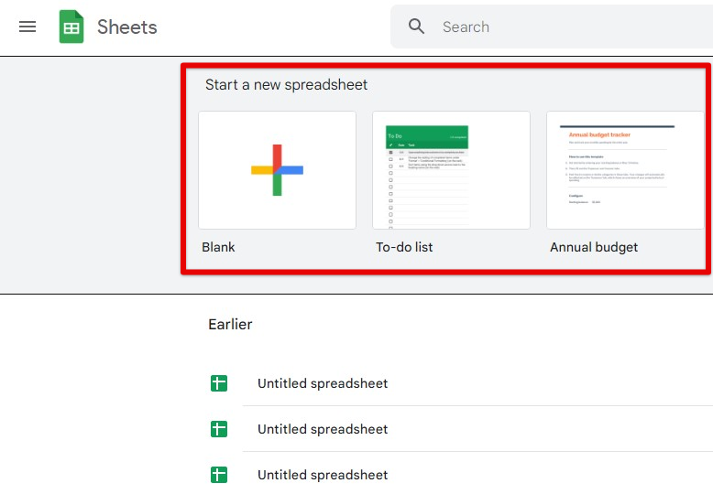Create a Blank spreadsheet from thumbnail

click(278, 170)
